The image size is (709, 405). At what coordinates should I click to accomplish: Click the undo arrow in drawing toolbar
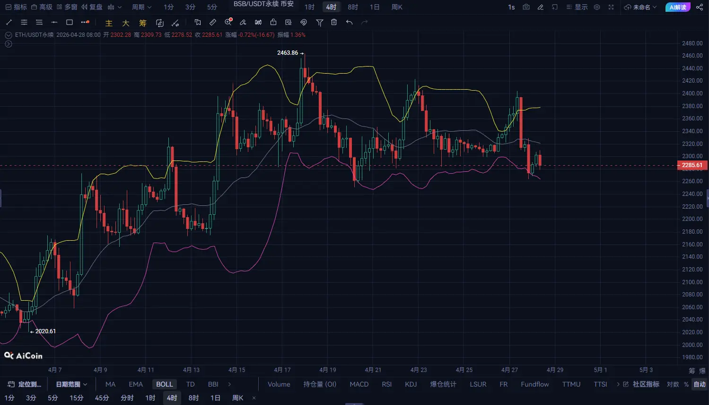(349, 22)
